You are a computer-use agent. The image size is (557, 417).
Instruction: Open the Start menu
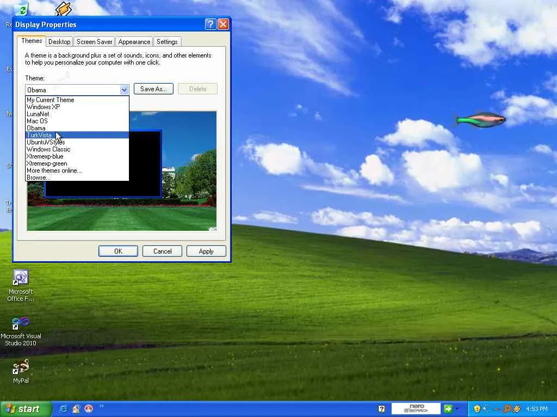pos(26,409)
